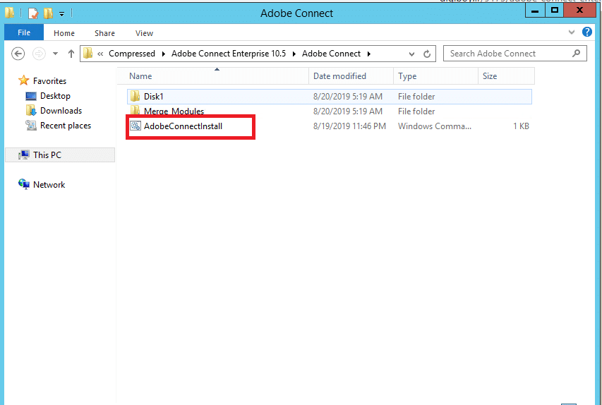Click the Properties quick access icon
Viewport: 602px width, 405px height.
(x=33, y=13)
